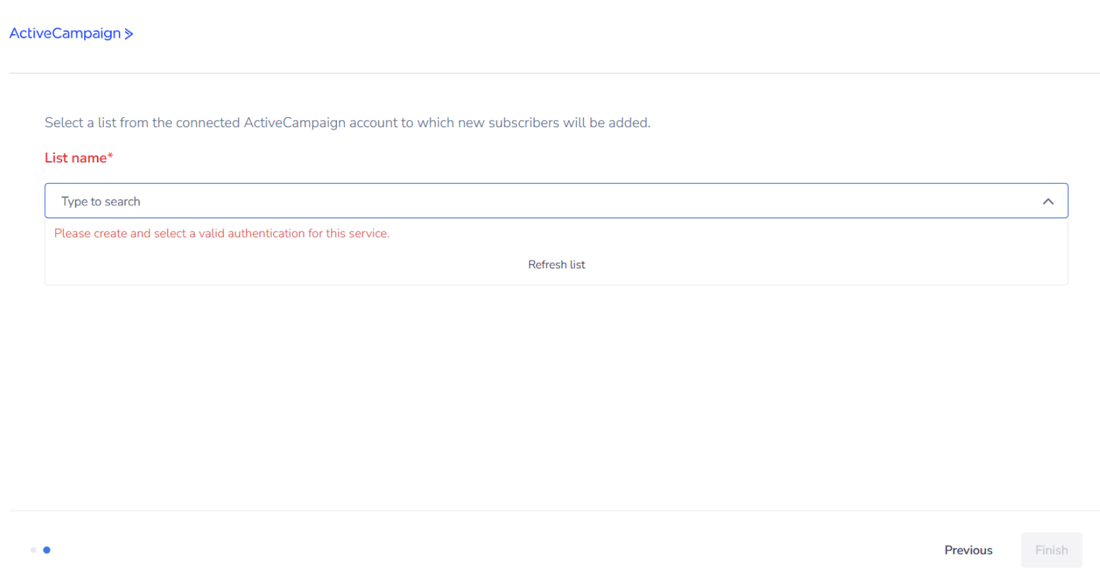The image size is (1100, 575).
Task: Click the select-a-list instruction text
Action: pos(347,123)
